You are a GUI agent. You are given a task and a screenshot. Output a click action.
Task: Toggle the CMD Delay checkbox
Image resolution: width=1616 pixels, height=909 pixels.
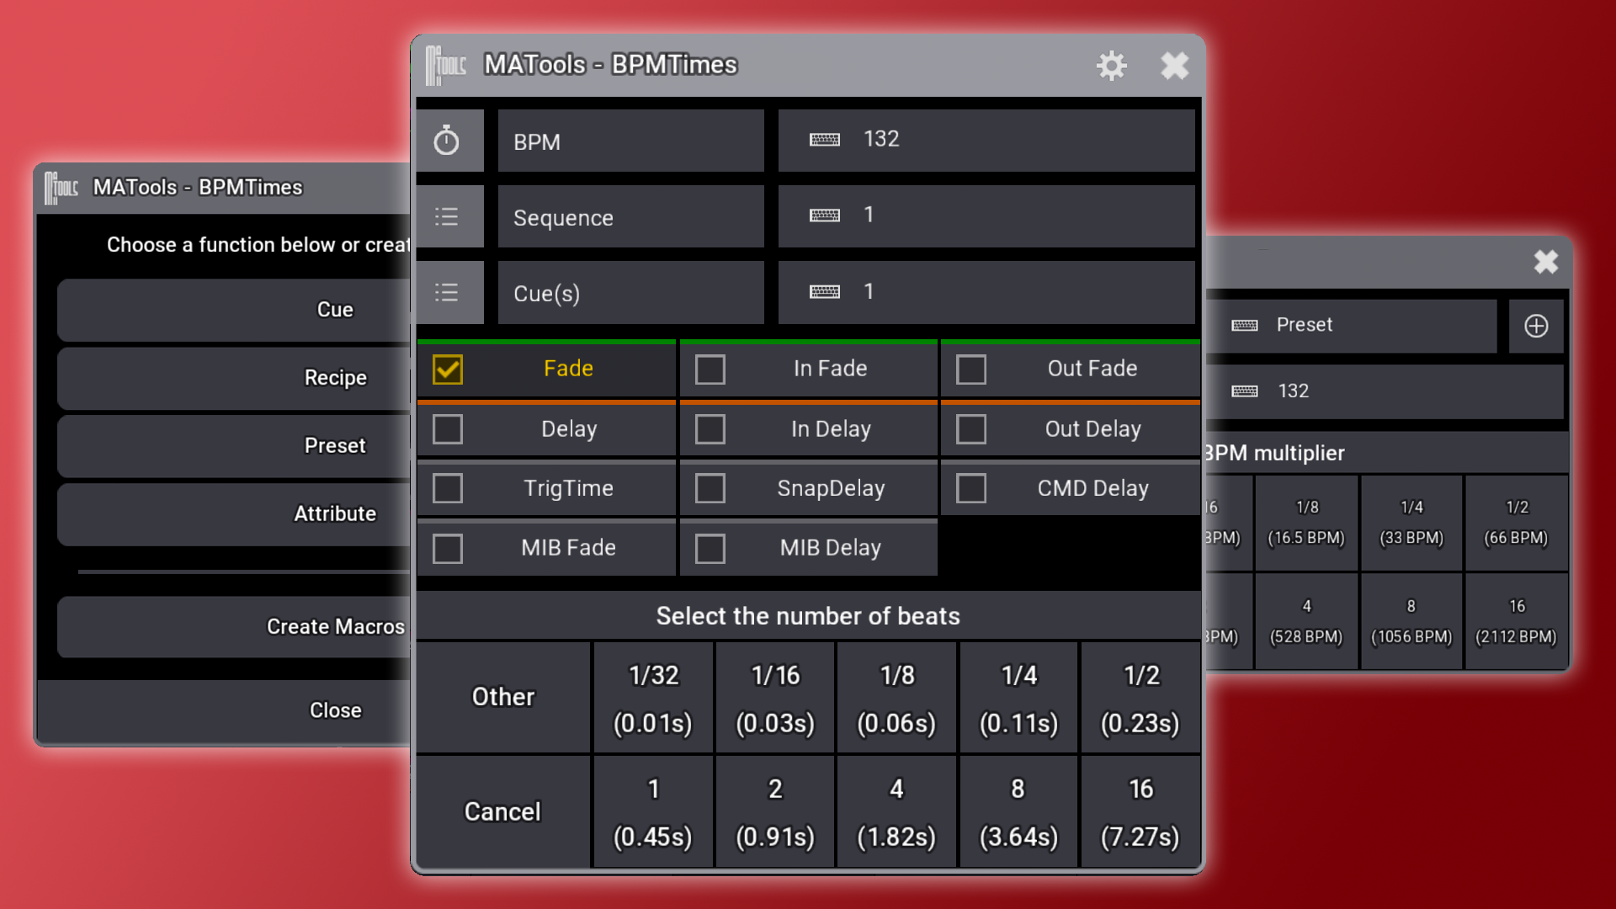point(971,488)
